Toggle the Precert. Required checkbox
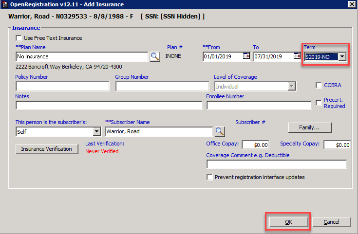The height and width of the screenshot is (234, 358). pos(319,103)
